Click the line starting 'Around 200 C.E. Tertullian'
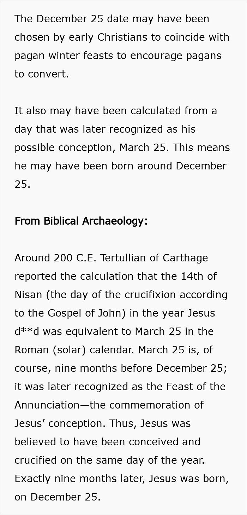Screen dimensions: 247x515 (111, 258)
